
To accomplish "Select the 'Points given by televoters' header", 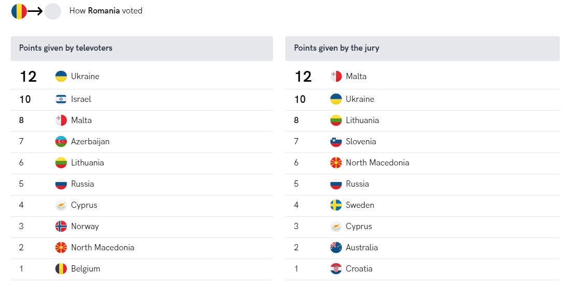I will 66,48.
